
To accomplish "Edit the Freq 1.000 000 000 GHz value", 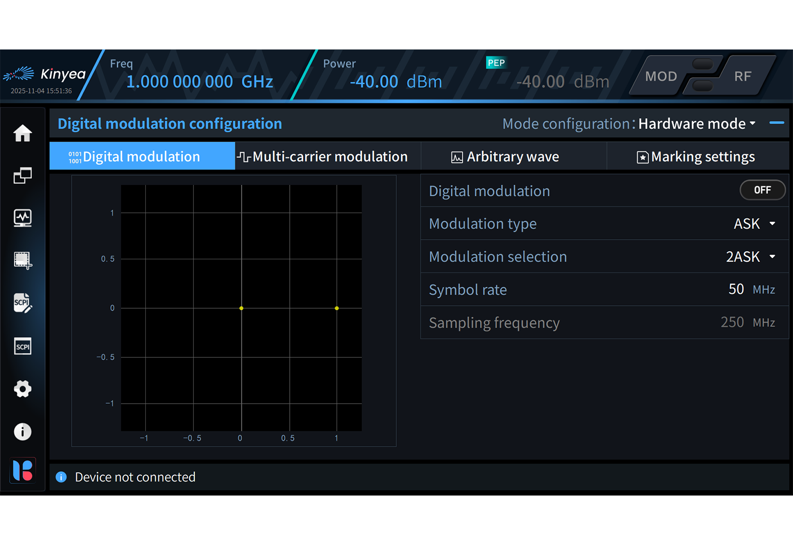I will click(199, 82).
